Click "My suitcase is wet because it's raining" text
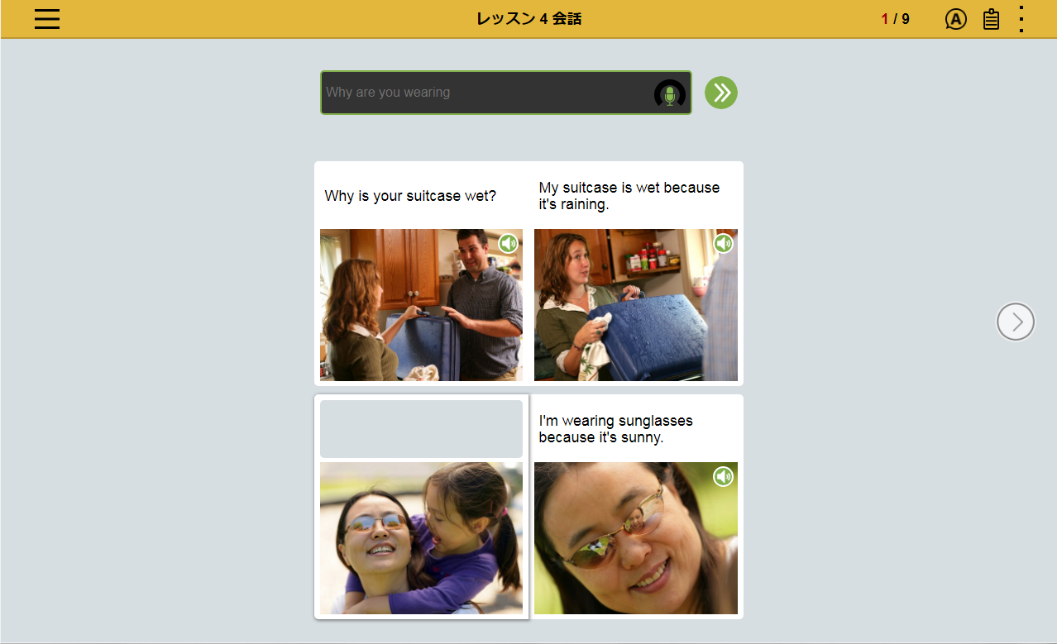The image size is (1057, 644). (x=629, y=196)
